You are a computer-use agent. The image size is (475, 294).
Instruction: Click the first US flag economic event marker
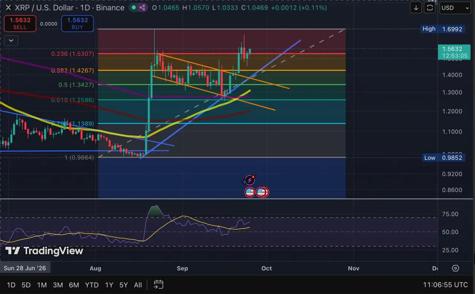(250, 192)
